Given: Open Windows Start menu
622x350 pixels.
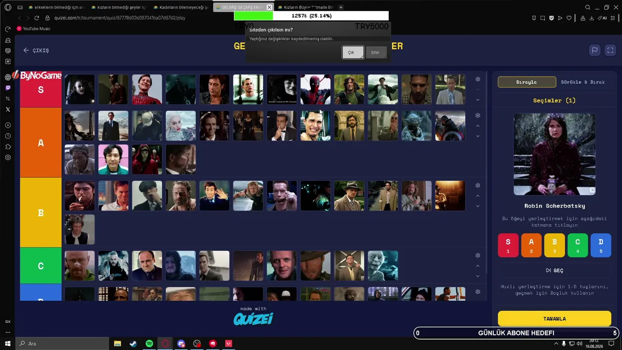Looking at the screenshot, I should click(x=8, y=344).
